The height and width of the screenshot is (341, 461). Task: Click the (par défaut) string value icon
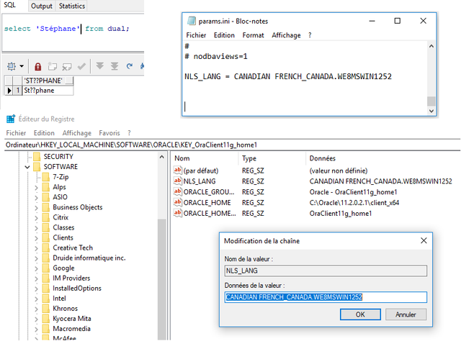point(178,170)
